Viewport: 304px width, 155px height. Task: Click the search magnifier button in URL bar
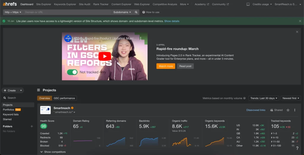pos(136,12)
